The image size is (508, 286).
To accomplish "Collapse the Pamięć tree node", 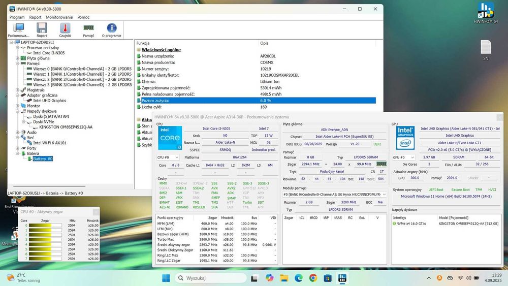I will [x=17, y=63].
